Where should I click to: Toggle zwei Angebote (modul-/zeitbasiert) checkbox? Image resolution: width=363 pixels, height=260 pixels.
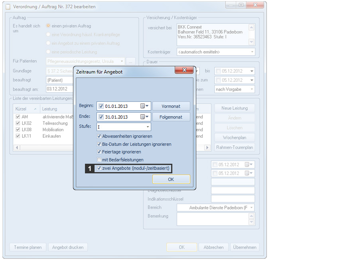[99, 168]
